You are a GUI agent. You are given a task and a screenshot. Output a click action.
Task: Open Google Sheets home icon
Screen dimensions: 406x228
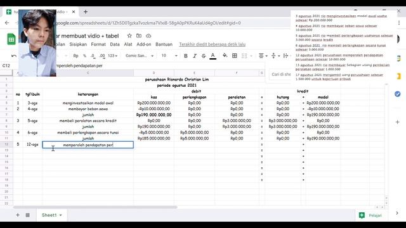pos(11,39)
